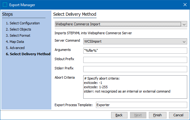Go to step 2 Select Objects
Viewport: 190px width, 120px height.
pyautogui.click(x=19, y=29)
